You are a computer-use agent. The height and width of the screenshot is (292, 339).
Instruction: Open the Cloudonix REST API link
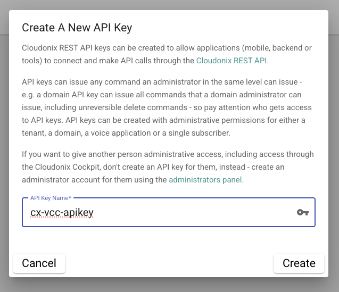tap(231, 61)
